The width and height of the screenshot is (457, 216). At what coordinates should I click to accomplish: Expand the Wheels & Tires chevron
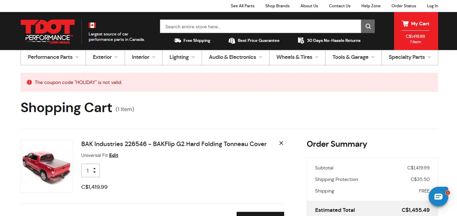click(317, 57)
